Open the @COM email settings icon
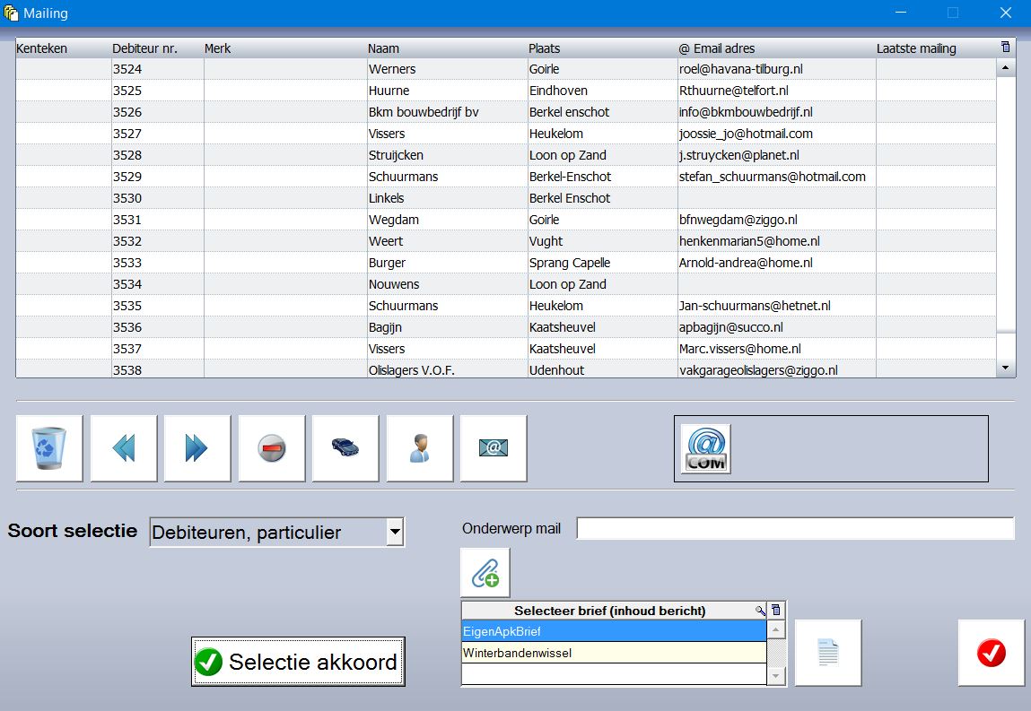 pyautogui.click(x=705, y=448)
